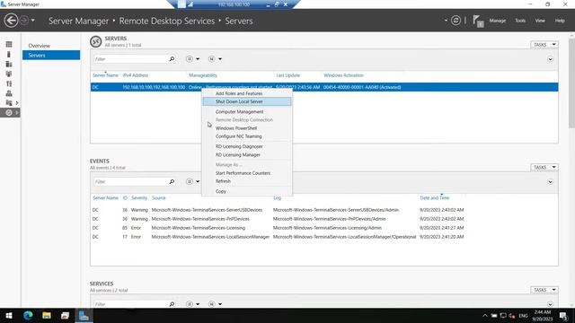
Task: Open Servers list criteria dropdown
Action: point(192,59)
